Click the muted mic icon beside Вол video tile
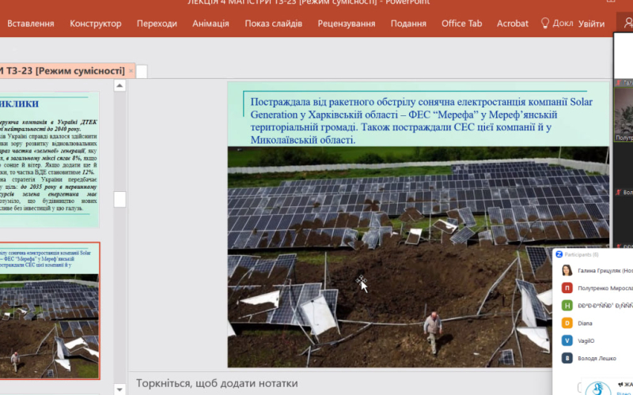The image size is (633, 395). pos(618,193)
